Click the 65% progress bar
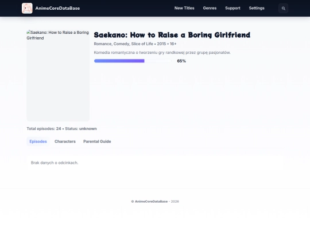Screen dimensions: 310x232 click(x=133, y=61)
